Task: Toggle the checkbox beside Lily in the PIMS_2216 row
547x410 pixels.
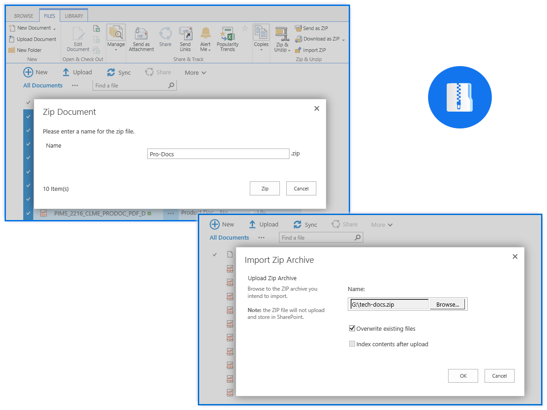Action: pos(252,213)
